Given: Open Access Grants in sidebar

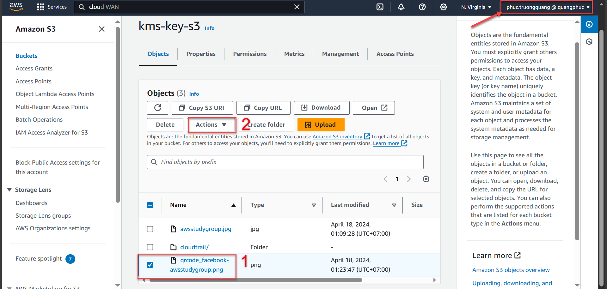Looking at the screenshot, I should coord(34,69).
